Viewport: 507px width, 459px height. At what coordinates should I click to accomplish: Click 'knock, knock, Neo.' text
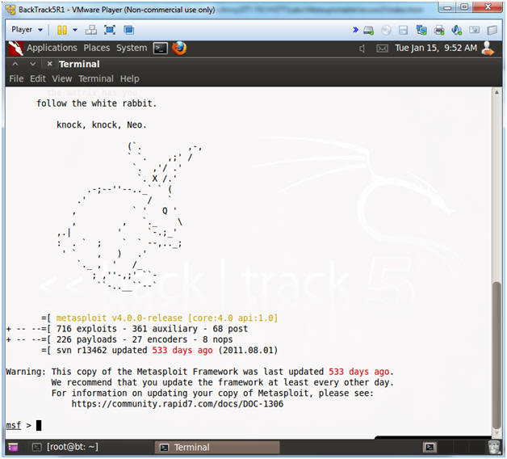point(102,125)
